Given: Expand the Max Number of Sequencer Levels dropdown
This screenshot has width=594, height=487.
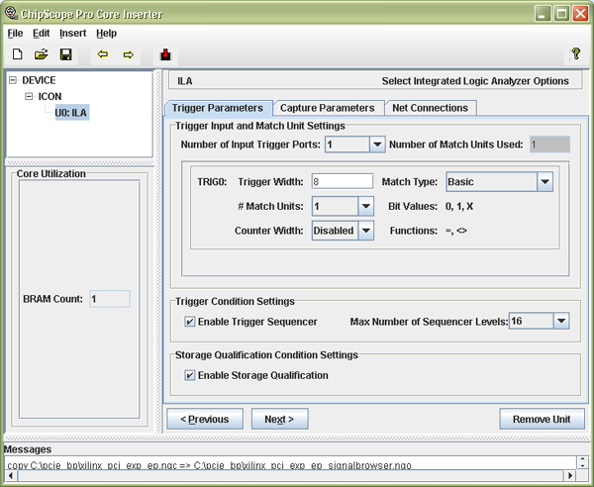Looking at the screenshot, I should [561, 321].
